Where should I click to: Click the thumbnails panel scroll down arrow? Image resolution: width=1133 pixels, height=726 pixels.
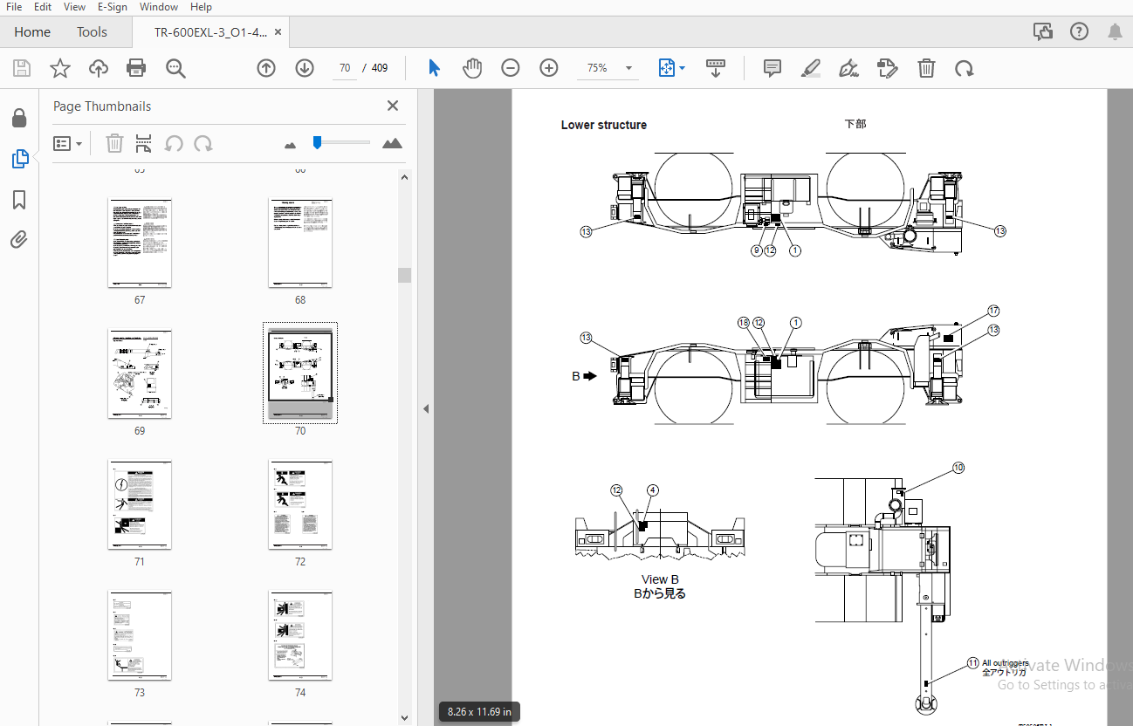click(x=404, y=717)
